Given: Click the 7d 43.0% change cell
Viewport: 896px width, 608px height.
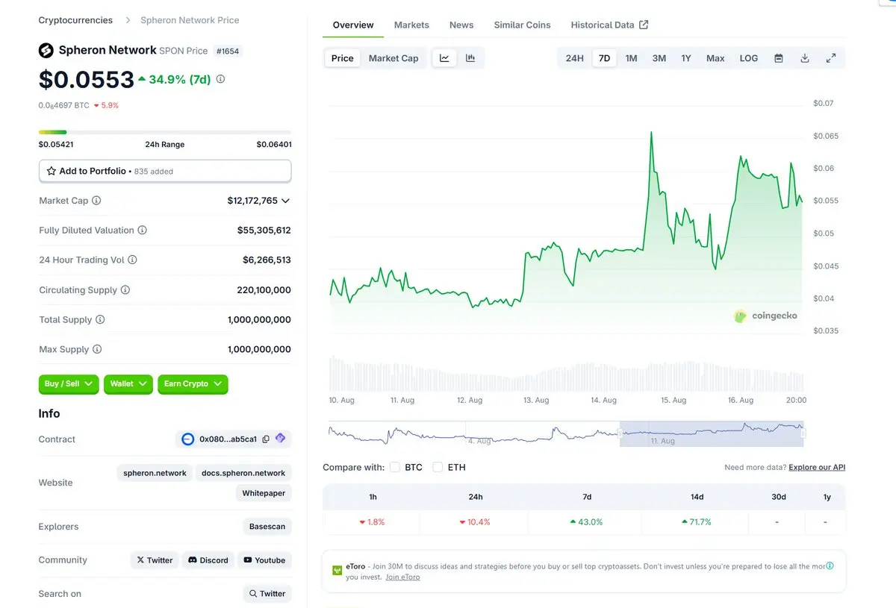Looking at the screenshot, I should click(x=586, y=521).
